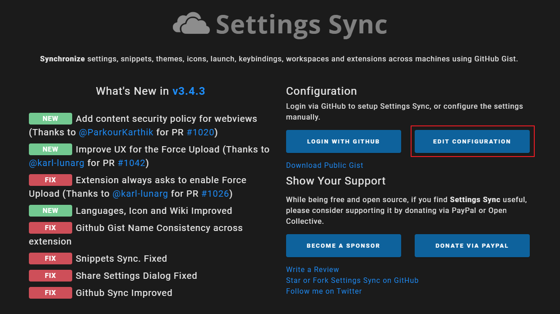The height and width of the screenshot is (314, 560).
Task: Click the NEW badge beside content security policy
Action: coord(51,119)
